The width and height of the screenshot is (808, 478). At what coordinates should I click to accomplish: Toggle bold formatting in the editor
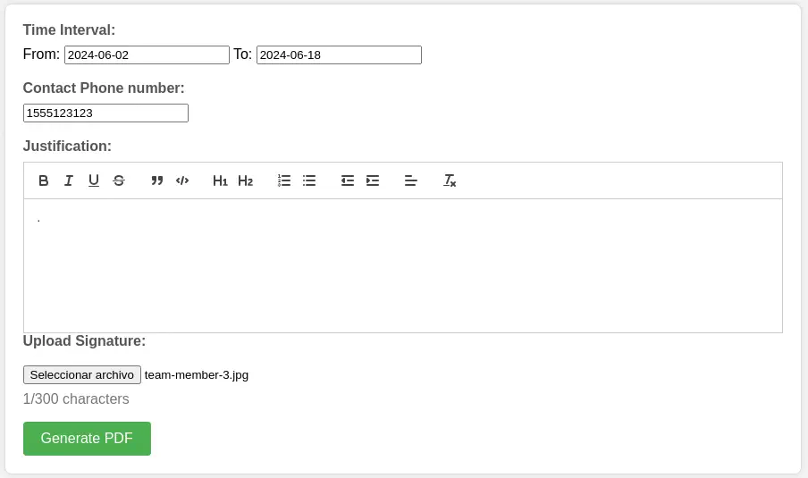44,180
